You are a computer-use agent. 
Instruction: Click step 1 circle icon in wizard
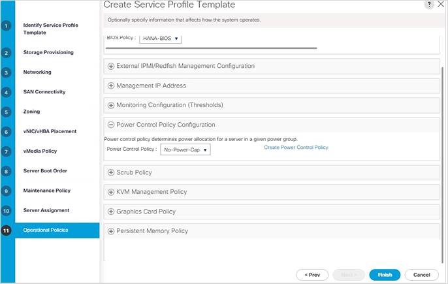pyautogui.click(x=6, y=26)
